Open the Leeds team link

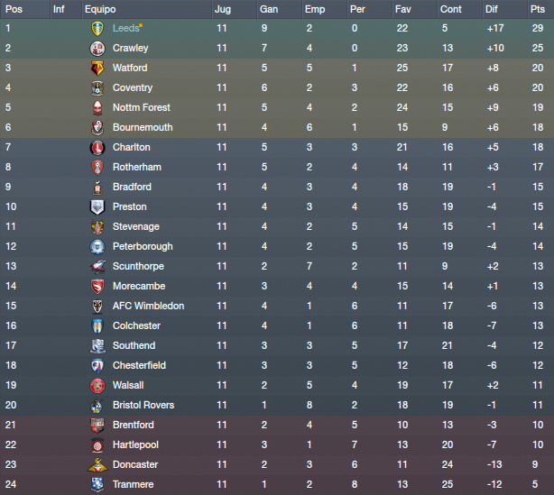click(125, 28)
